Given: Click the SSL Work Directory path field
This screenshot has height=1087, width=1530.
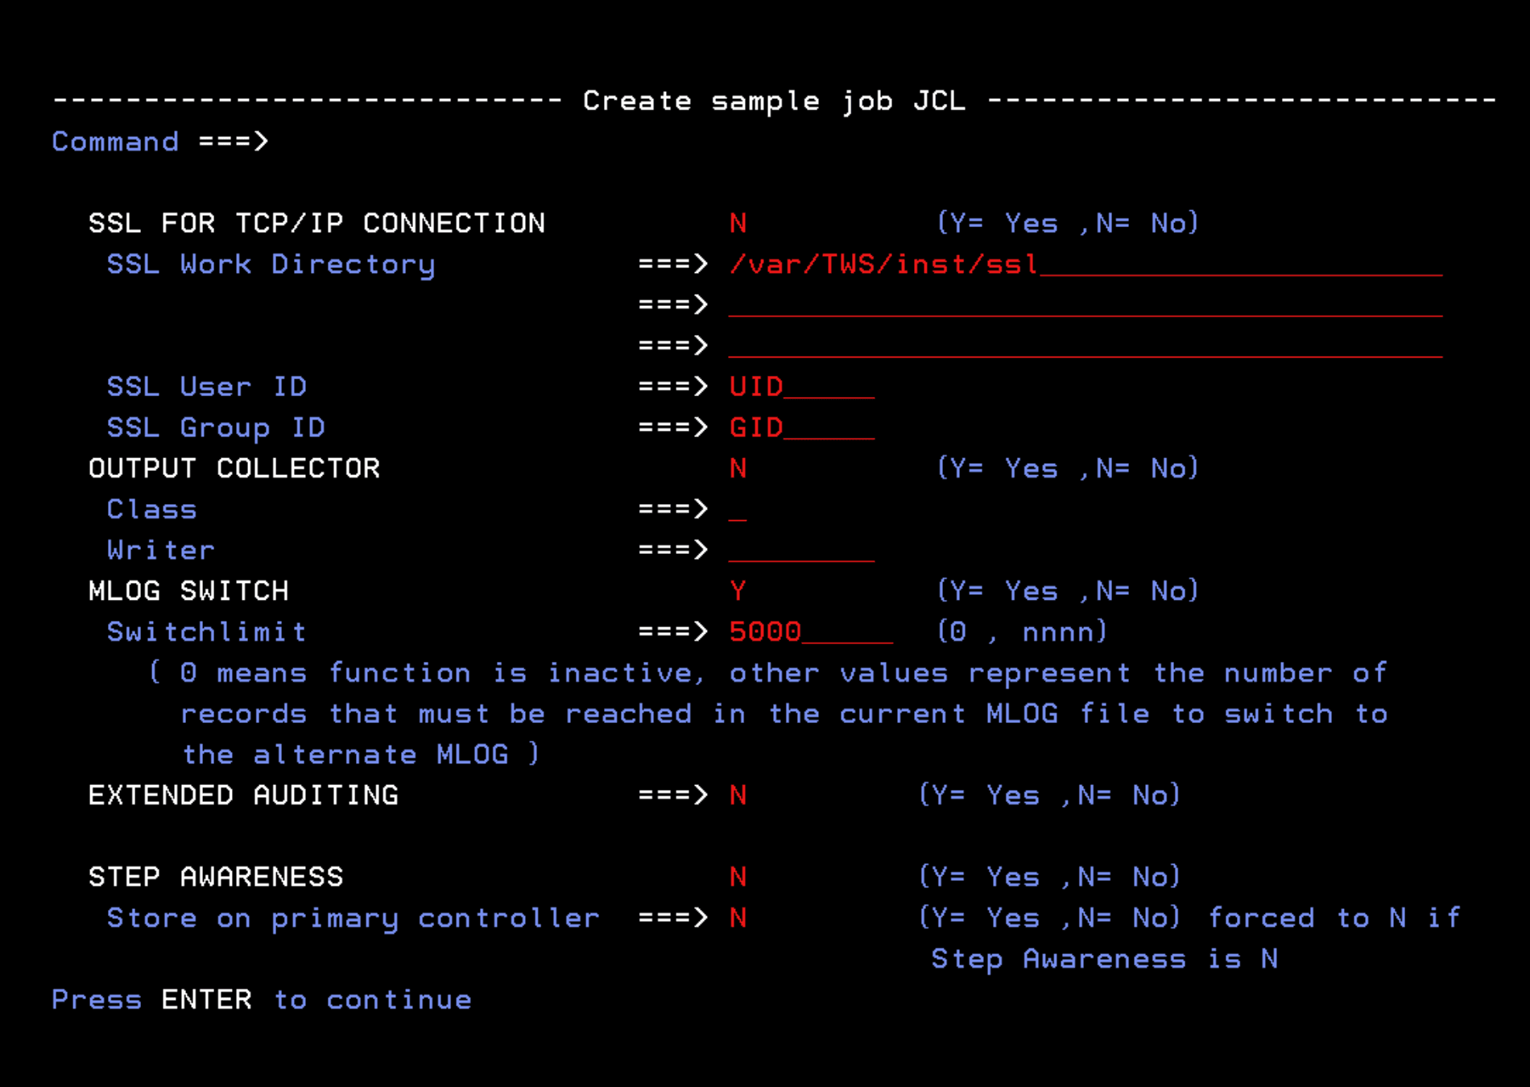Looking at the screenshot, I should (1084, 265).
